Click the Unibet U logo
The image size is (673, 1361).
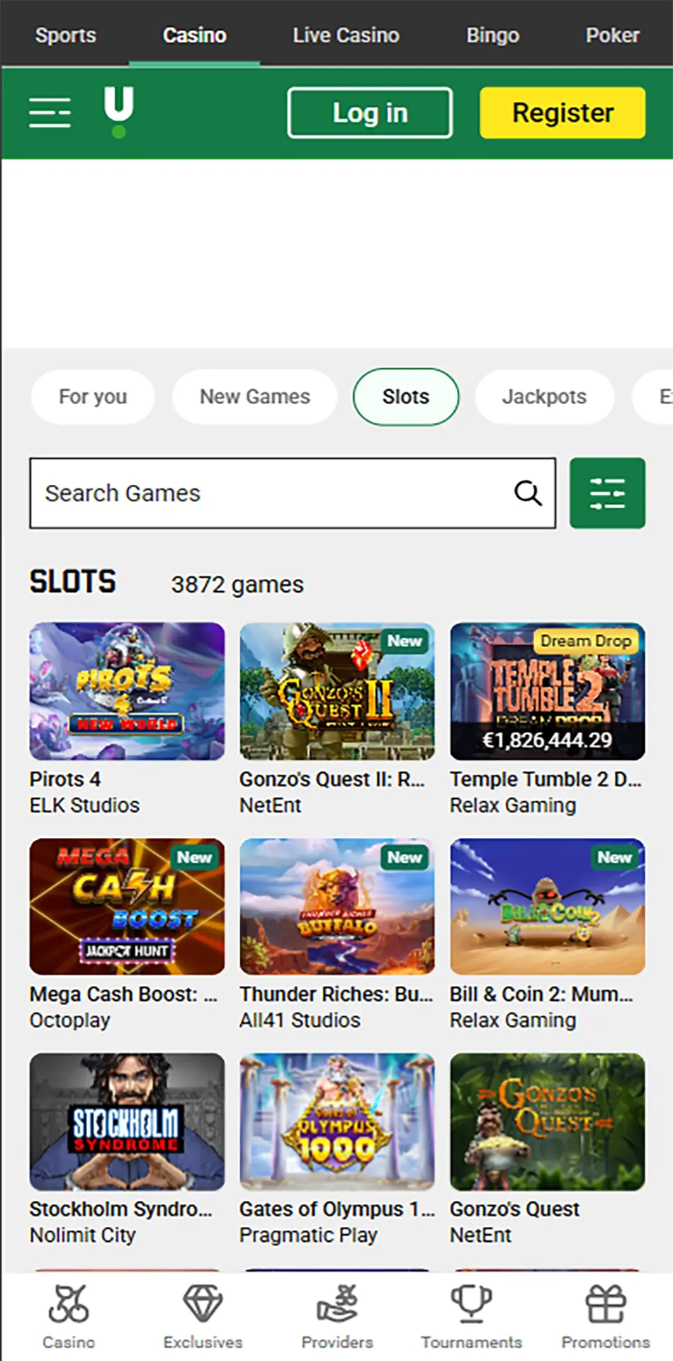[x=118, y=111]
